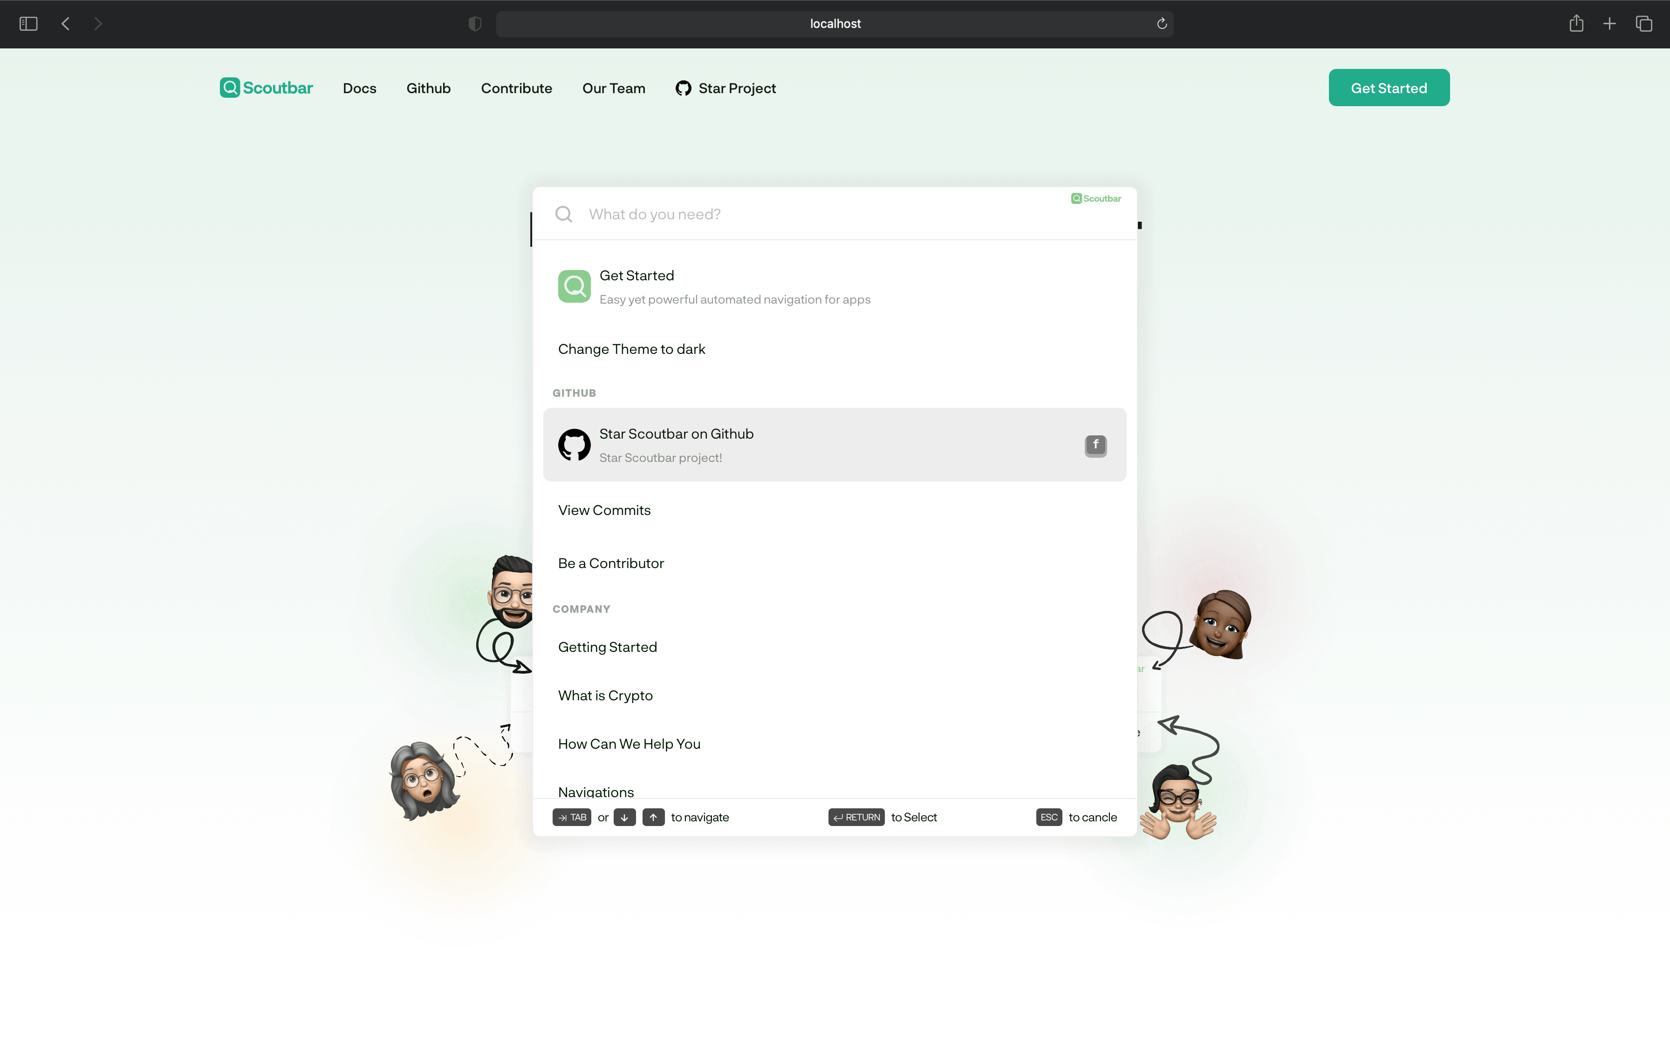Click the ESC key hint
This screenshot has width=1670, height=1043.
1049,818
